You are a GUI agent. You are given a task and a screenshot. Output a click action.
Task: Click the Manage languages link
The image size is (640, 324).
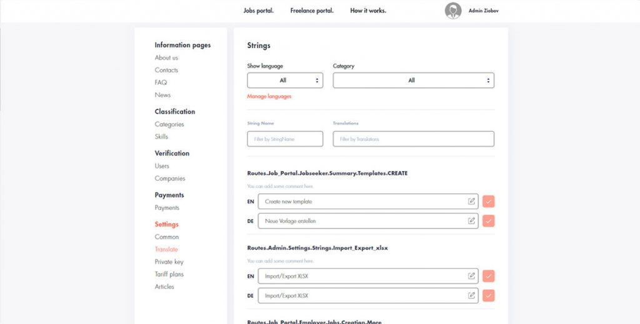[x=269, y=97]
